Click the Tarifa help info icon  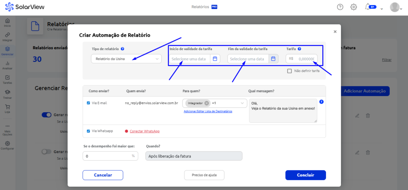(x=299, y=49)
